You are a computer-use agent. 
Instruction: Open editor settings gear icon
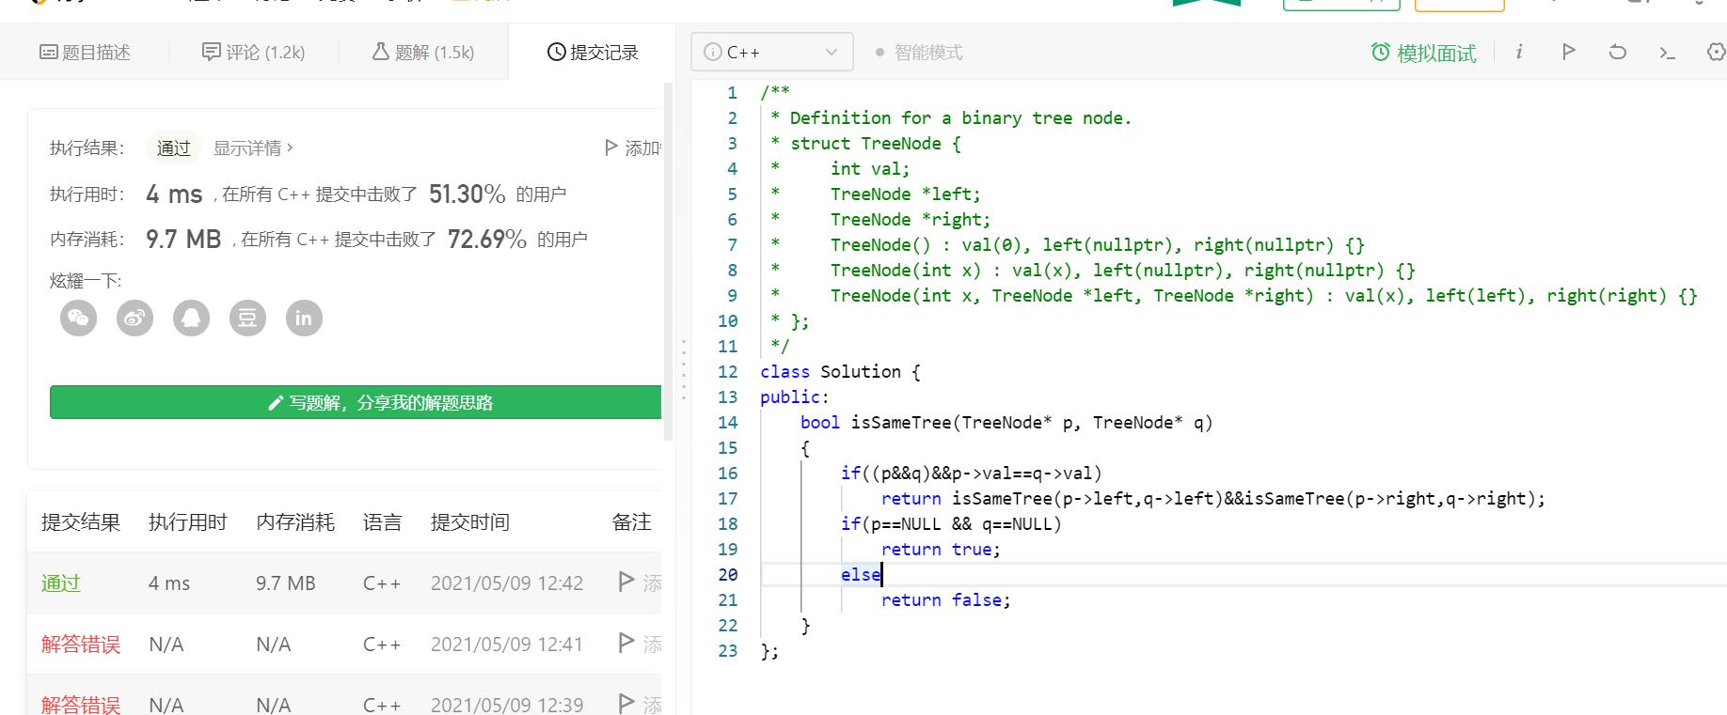(x=1716, y=53)
